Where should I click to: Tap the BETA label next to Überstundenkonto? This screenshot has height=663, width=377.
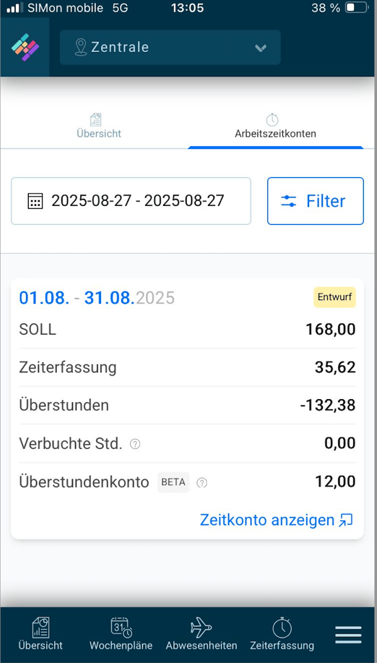click(x=173, y=482)
